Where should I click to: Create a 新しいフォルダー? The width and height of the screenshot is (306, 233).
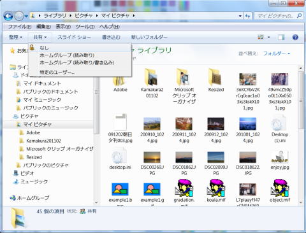149,38
